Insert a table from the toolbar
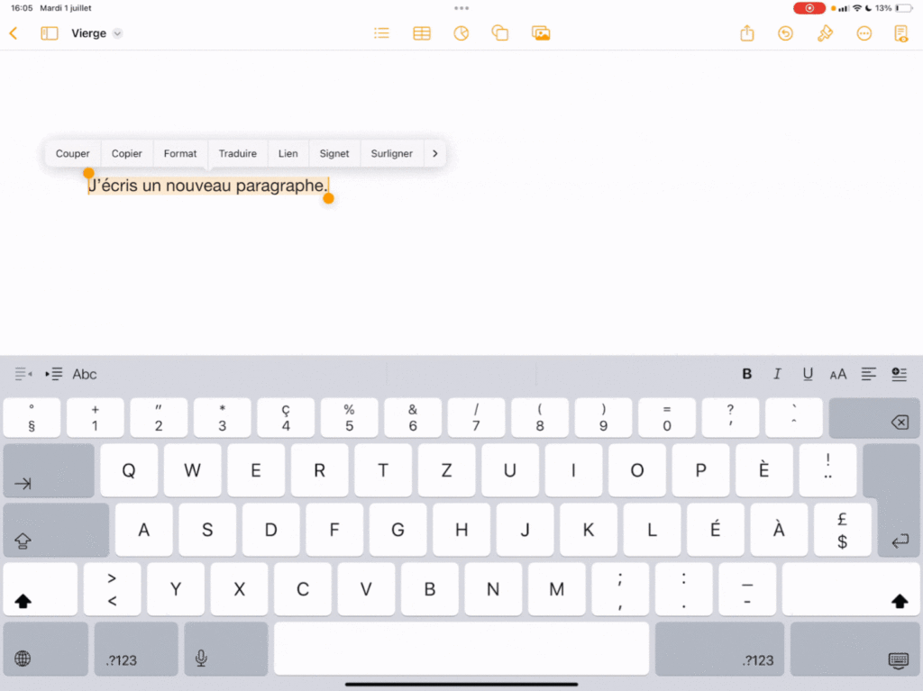923x691 pixels. tap(421, 33)
